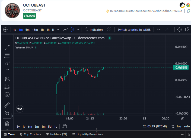Redo the chart action
Screen dimensions: 191x138
167,29
